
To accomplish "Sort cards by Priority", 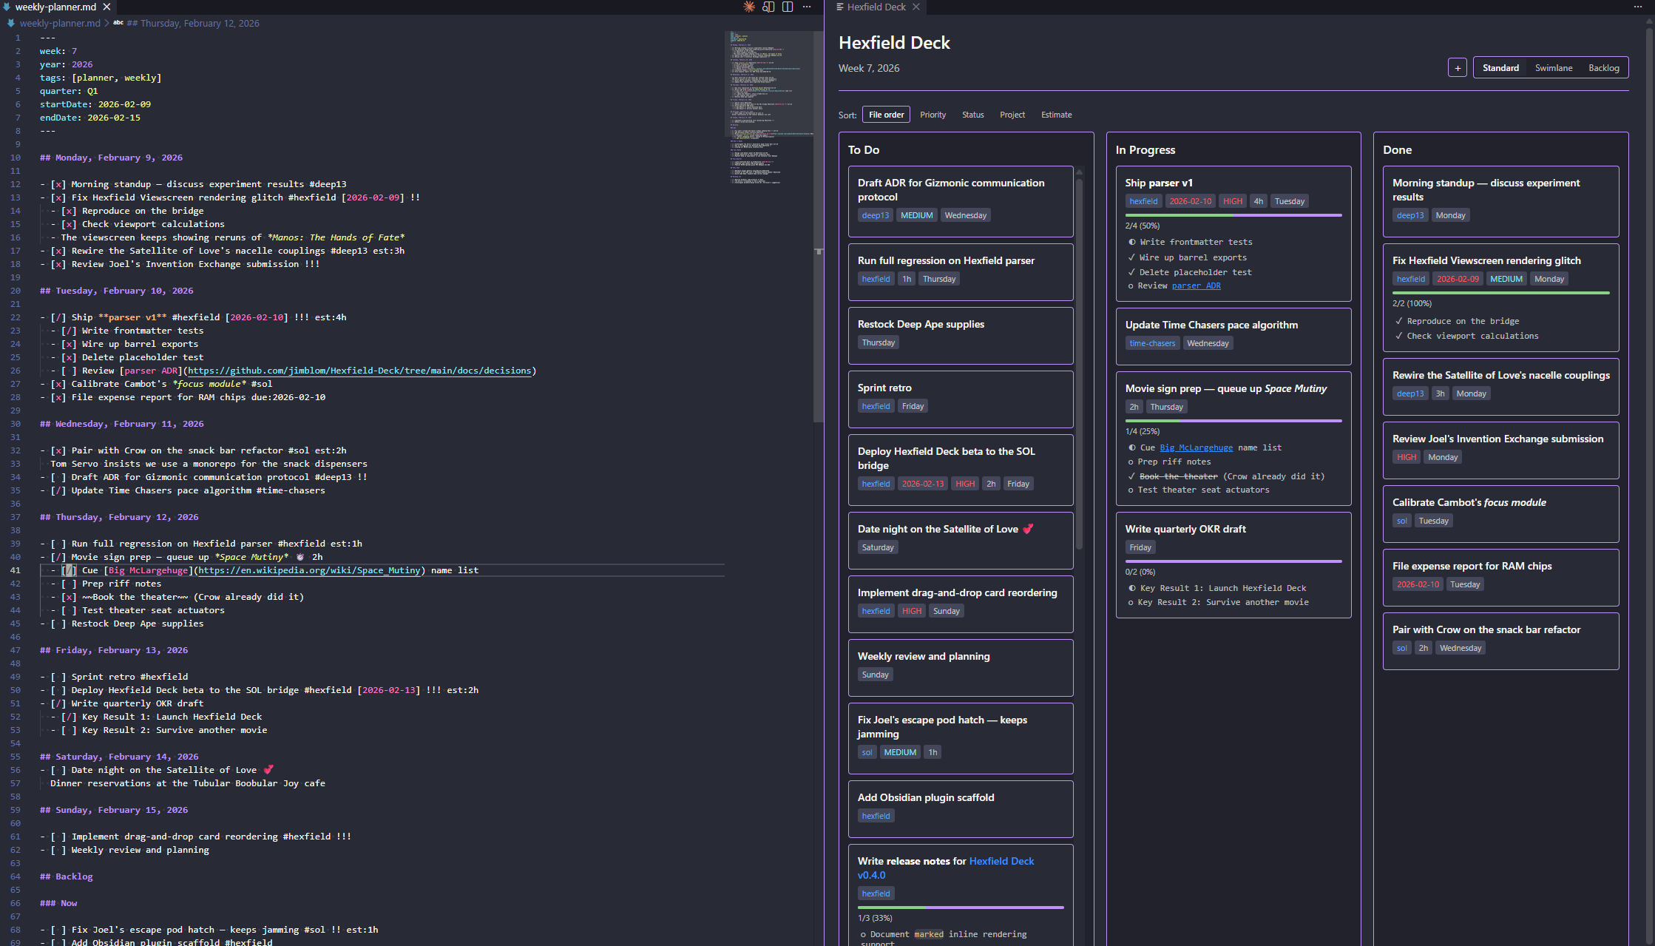I will 933,115.
